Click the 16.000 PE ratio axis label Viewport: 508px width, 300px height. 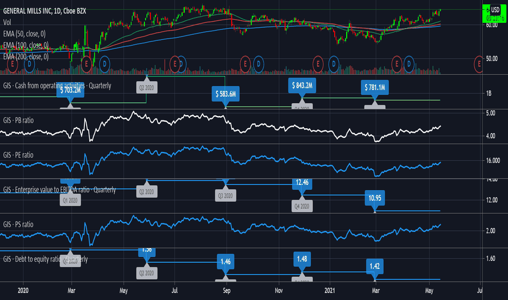(493, 160)
